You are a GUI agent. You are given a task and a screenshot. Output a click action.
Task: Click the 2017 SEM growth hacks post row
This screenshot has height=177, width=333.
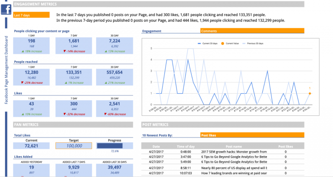coord(233,152)
